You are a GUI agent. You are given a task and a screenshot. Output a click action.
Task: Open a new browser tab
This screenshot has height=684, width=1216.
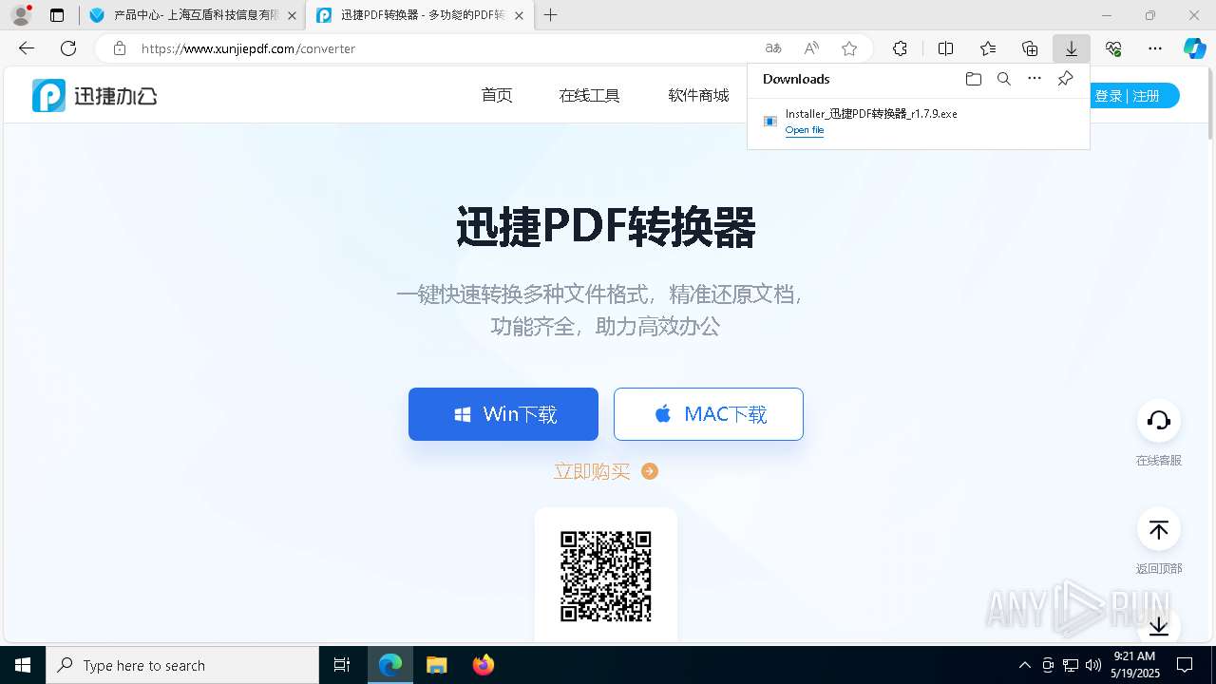[550, 15]
